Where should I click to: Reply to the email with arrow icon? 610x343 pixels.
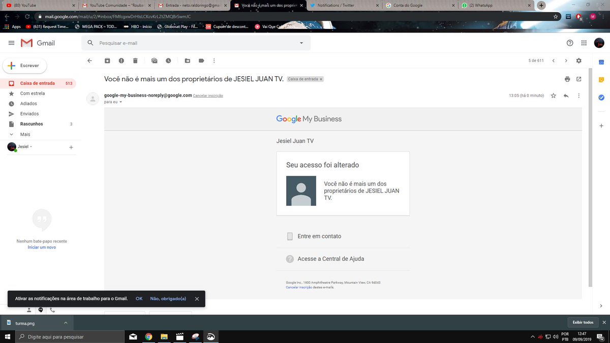coord(566,96)
